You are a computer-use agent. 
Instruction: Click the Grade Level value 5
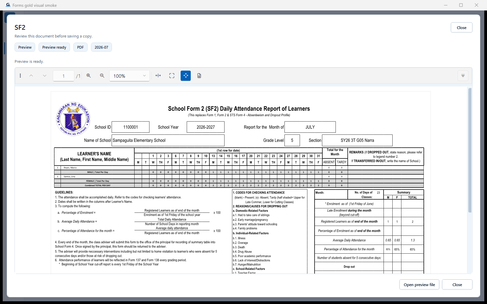click(x=292, y=140)
